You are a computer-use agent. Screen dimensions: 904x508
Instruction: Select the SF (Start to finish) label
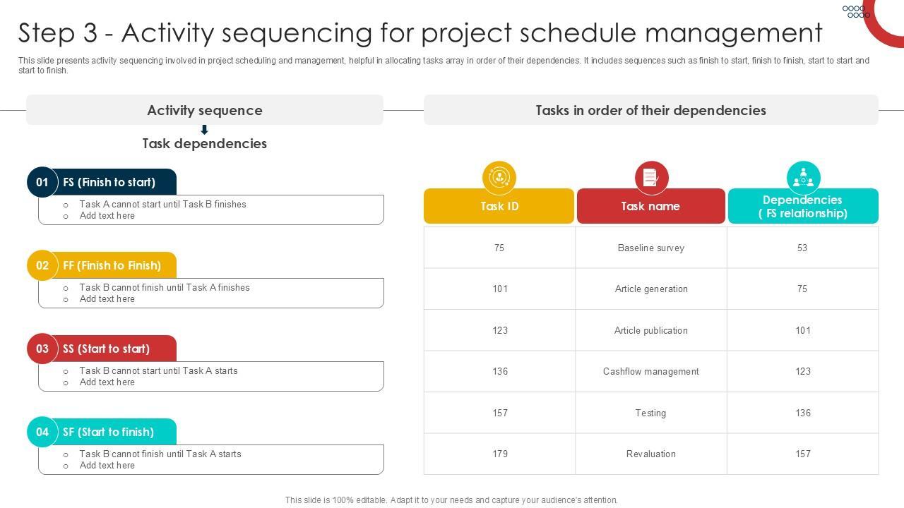[x=108, y=432]
